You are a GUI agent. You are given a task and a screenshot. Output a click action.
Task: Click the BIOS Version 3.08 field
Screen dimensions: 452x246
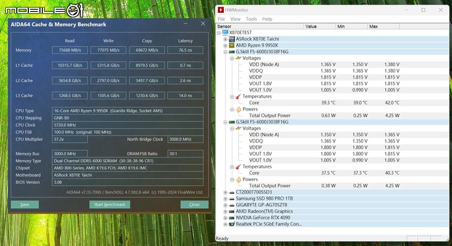[x=127, y=182]
